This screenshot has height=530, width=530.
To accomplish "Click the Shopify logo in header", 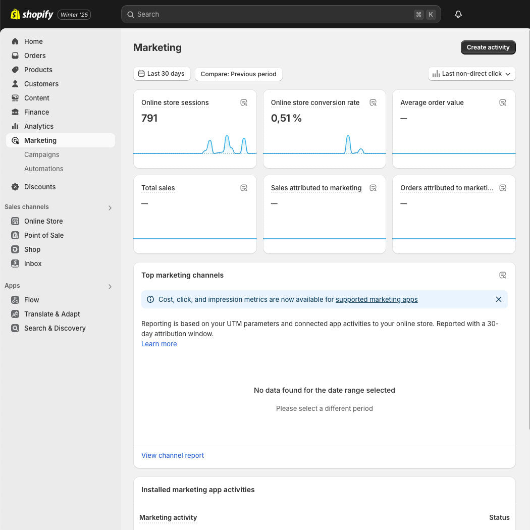I will pyautogui.click(x=32, y=15).
